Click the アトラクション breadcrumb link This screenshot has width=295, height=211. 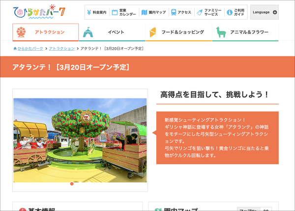(61, 49)
